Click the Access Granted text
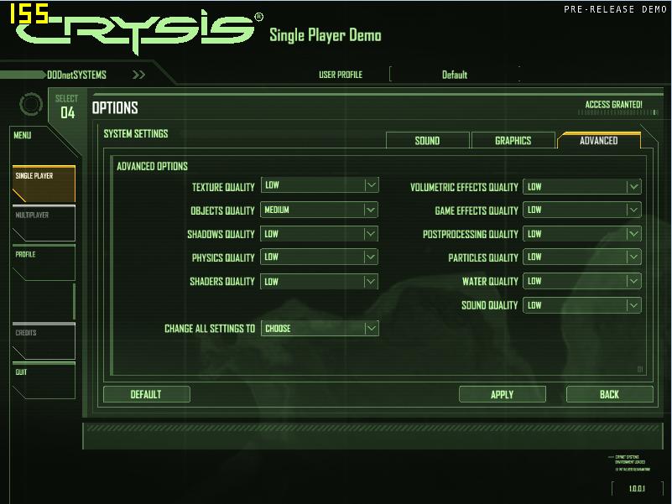This screenshot has height=504, width=672. coord(614,105)
